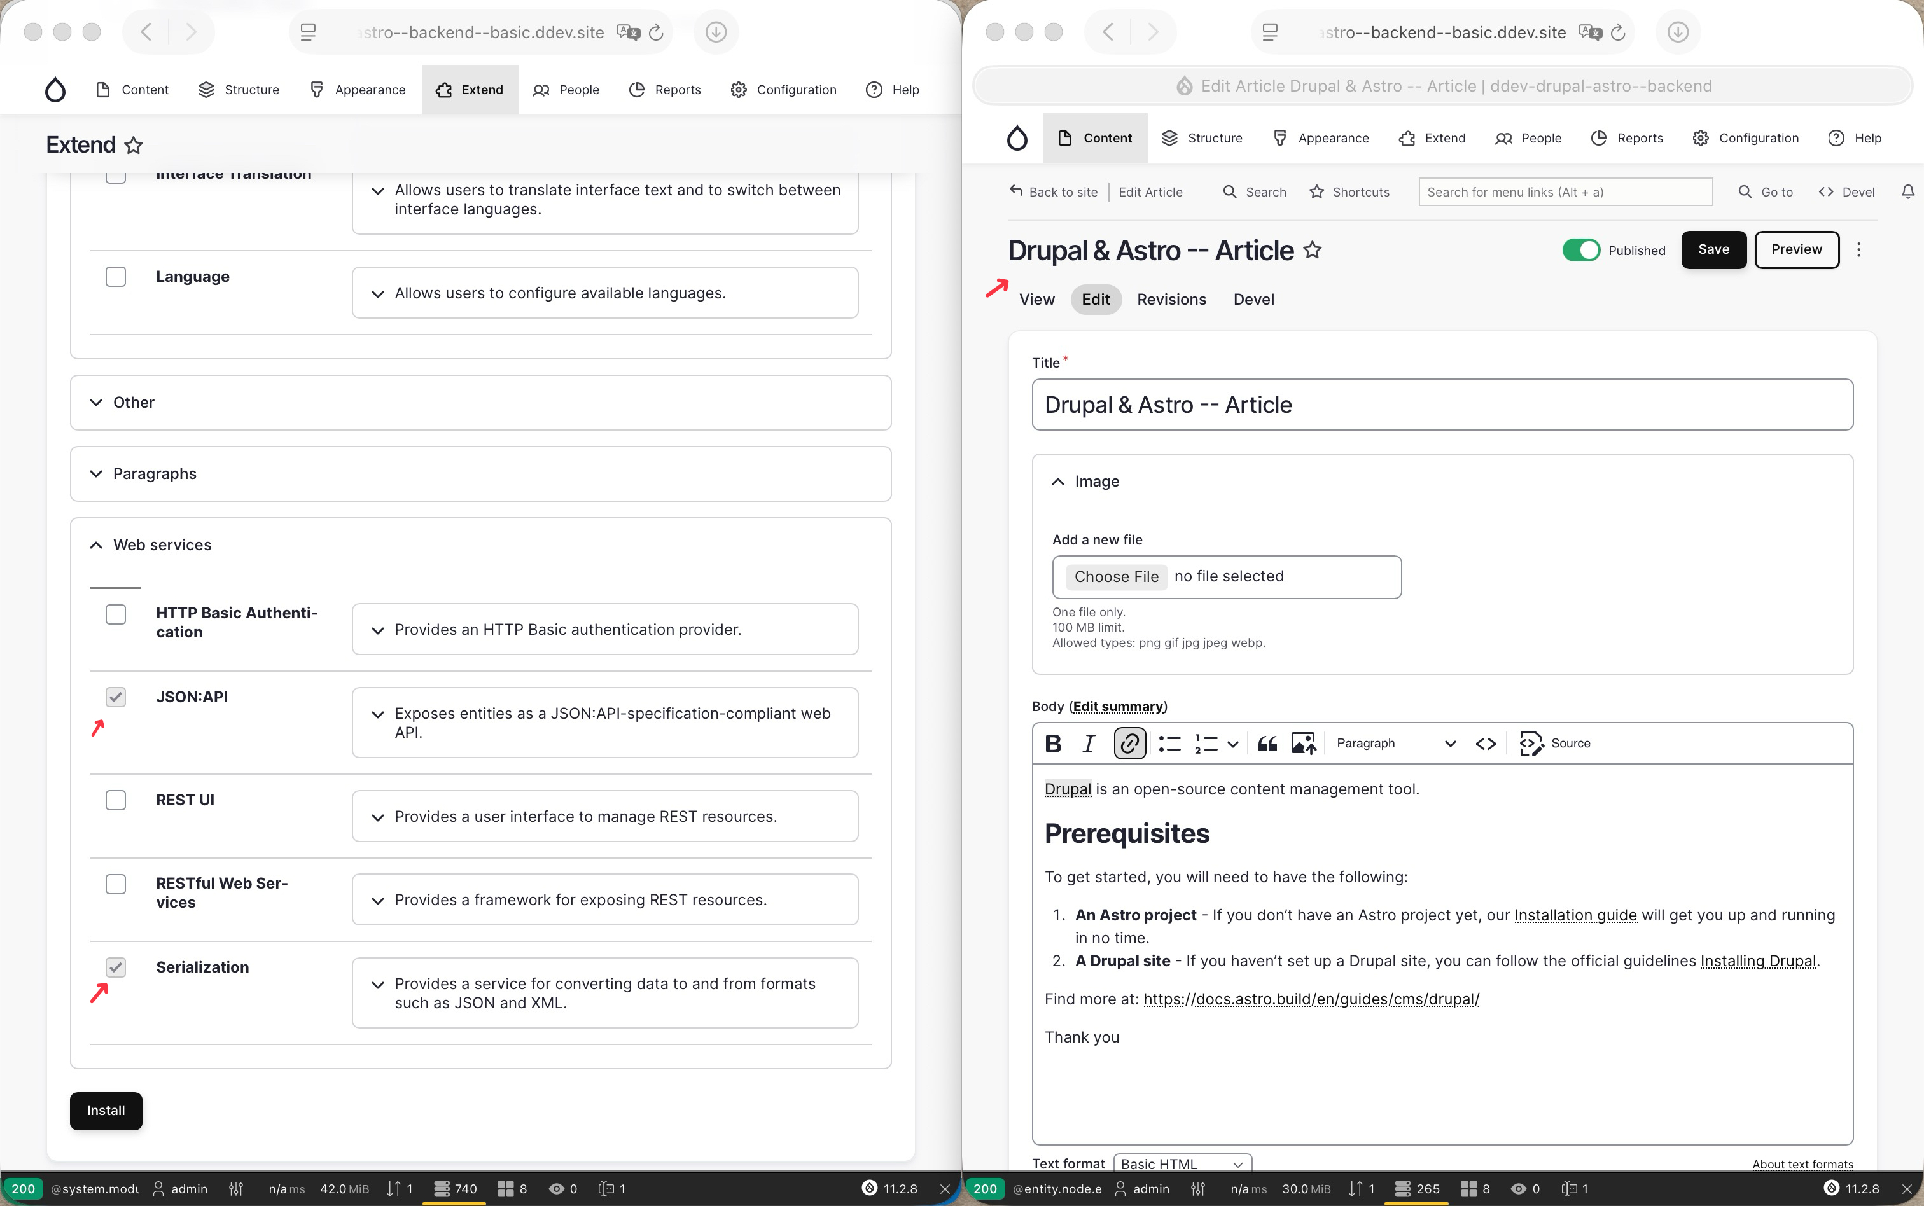The height and width of the screenshot is (1206, 1924).
Task: Toggle the Published switch
Action: (x=1581, y=249)
